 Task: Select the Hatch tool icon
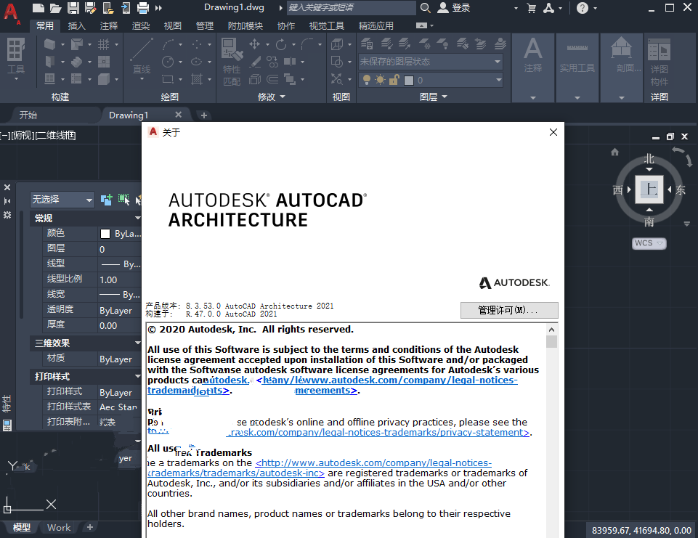[197, 78]
